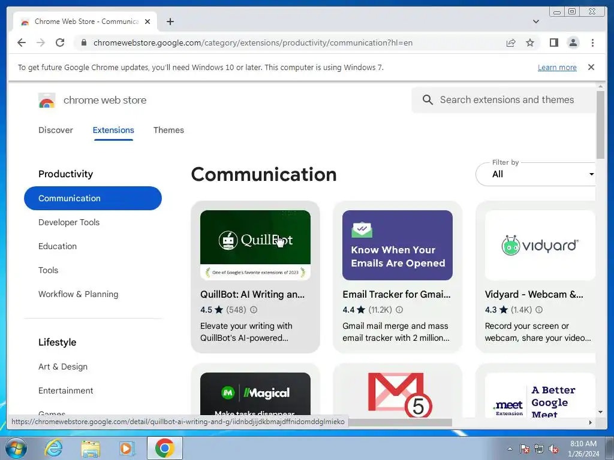Viewport: 614px width, 460px height.
Task: Expand the tab search chevron
Action: (536, 22)
